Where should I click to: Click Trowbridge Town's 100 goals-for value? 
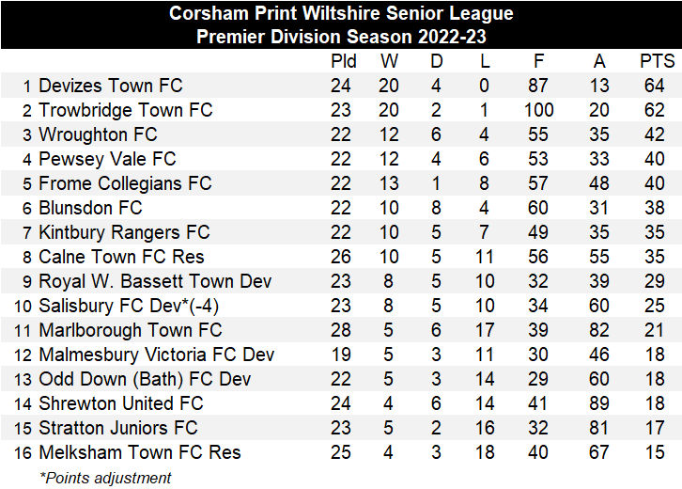(x=539, y=110)
